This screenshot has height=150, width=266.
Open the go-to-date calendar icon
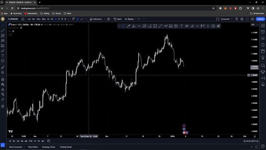(x=49, y=141)
